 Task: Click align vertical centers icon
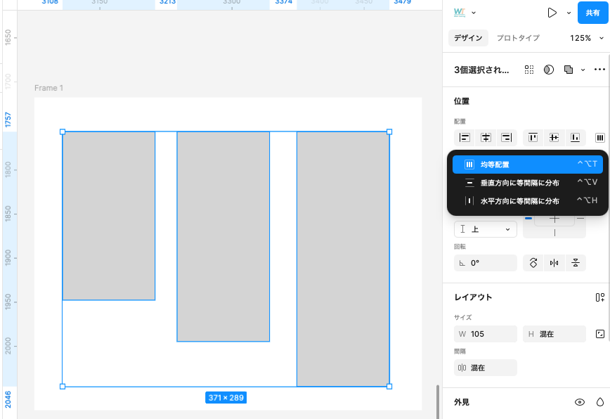[554, 138]
